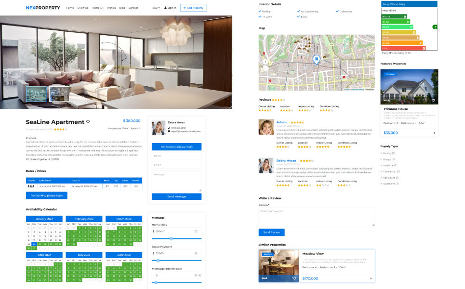Click the phone icon in the agent card
Image resolution: width=465 pixels, height=289 pixels.
[169, 128]
